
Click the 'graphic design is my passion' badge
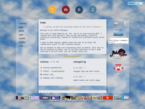click(x=34, y=98)
